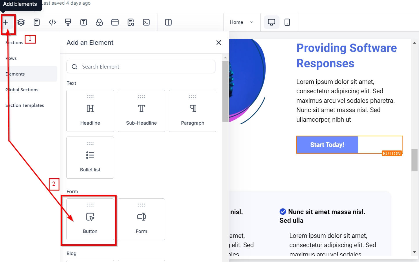Switch to mobile preview mode
Viewport: 419px width, 262px height.
point(287,22)
